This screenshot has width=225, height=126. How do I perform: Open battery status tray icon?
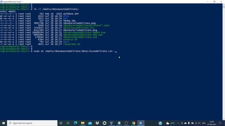(192, 123)
